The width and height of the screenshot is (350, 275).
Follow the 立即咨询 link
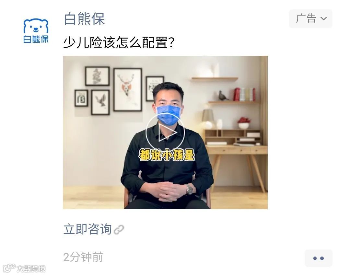point(87,229)
